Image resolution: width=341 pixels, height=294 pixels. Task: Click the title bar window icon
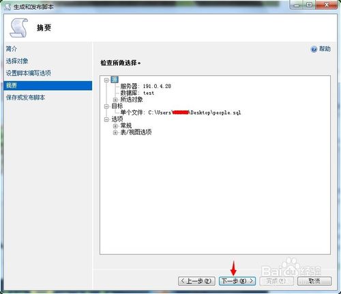(x=8, y=7)
